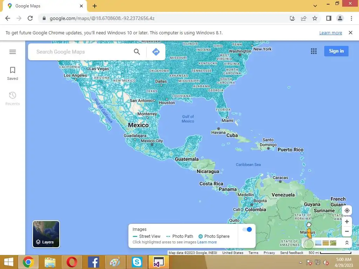Viewport: 359px width, 269px height.
Task: Launch Opera from the taskbar
Action: click(72, 262)
